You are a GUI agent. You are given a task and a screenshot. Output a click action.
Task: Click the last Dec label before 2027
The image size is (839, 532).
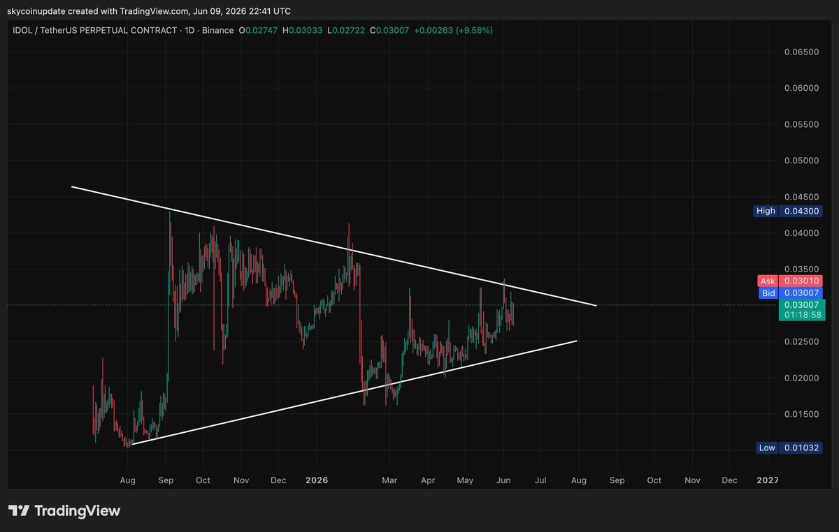[x=729, y=480]
